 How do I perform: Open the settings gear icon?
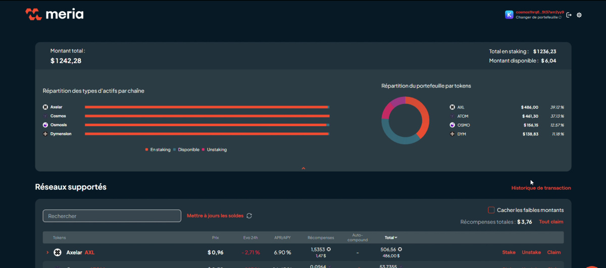[x=579, y=15]
